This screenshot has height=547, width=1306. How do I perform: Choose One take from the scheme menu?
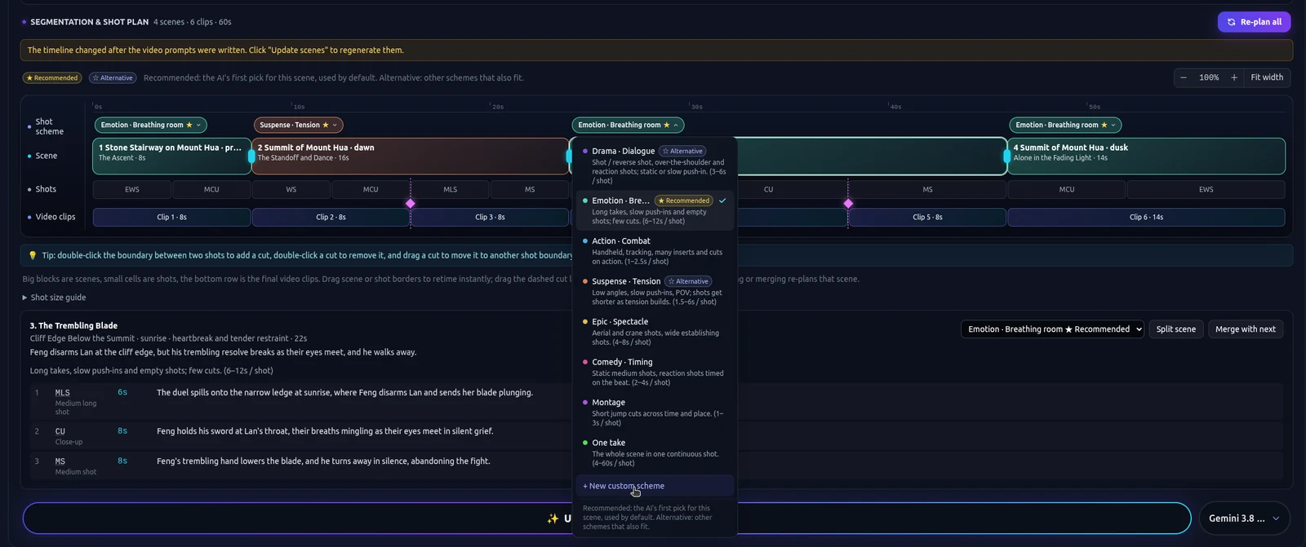(x=655, y=452)
